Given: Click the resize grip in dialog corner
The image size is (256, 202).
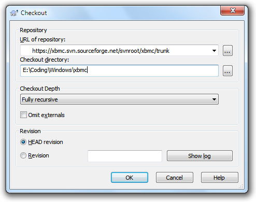Looking at the screenshot, I should pos(241,186).
